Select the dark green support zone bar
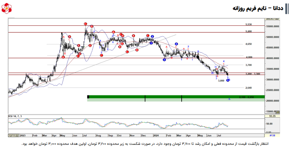 [x=176, y=97]
